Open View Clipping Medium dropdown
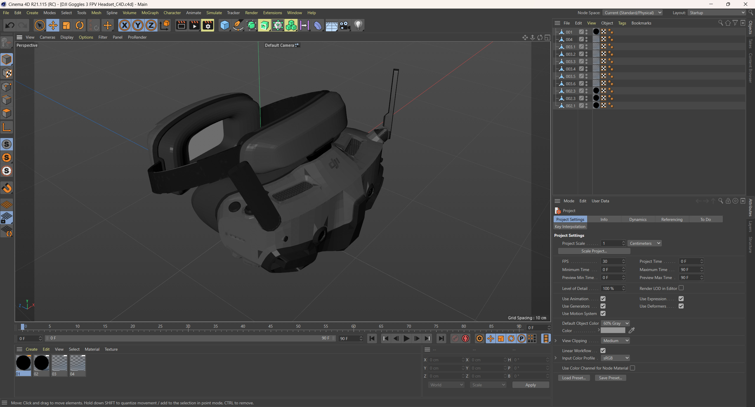The width and height of the screenshot is (755, 407). click(x=616, y=341)
